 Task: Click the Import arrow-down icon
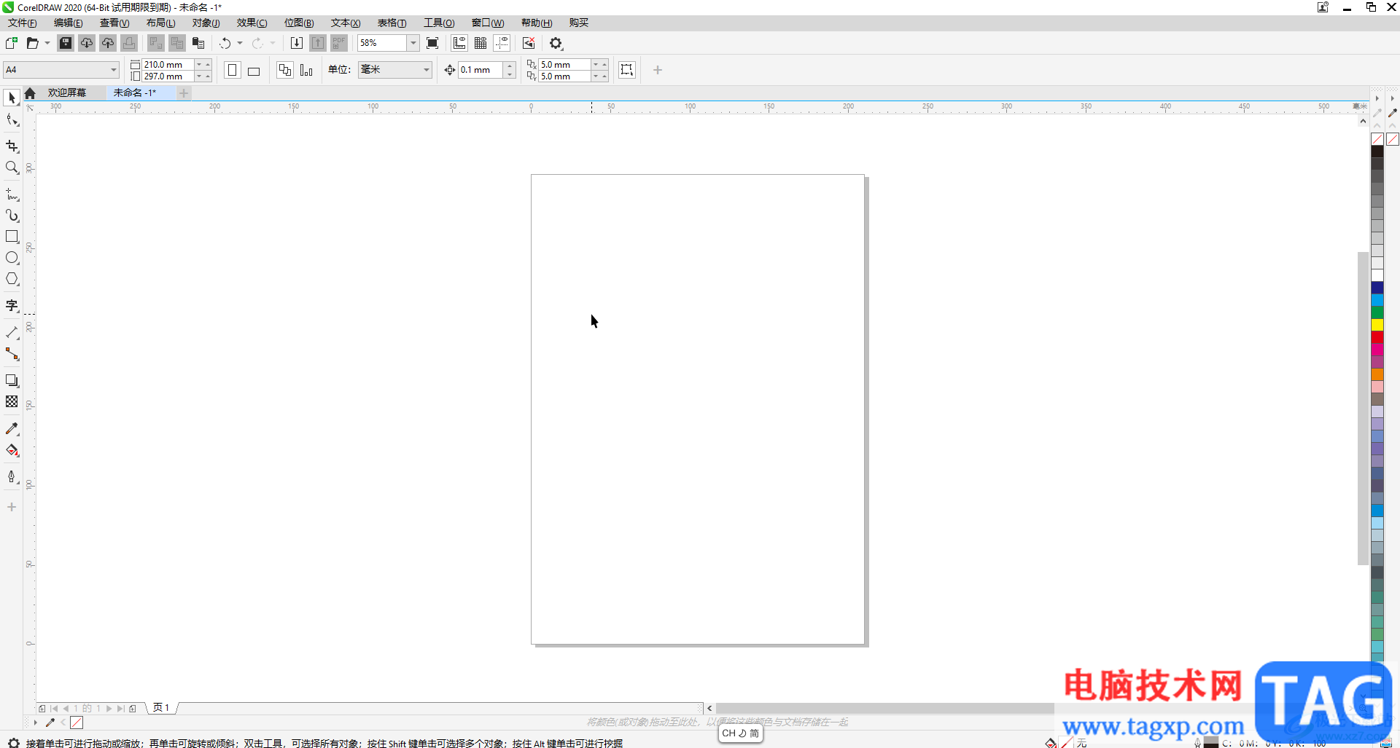tap(297, 43)
